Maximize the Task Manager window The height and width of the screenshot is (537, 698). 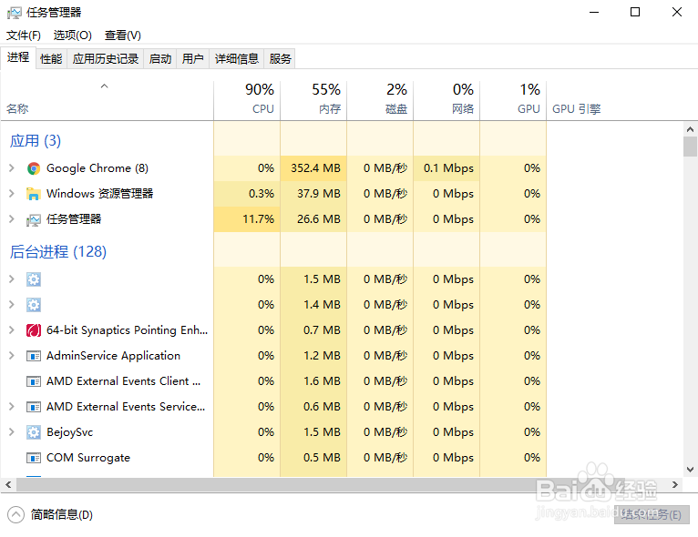[x=635, y=12]
